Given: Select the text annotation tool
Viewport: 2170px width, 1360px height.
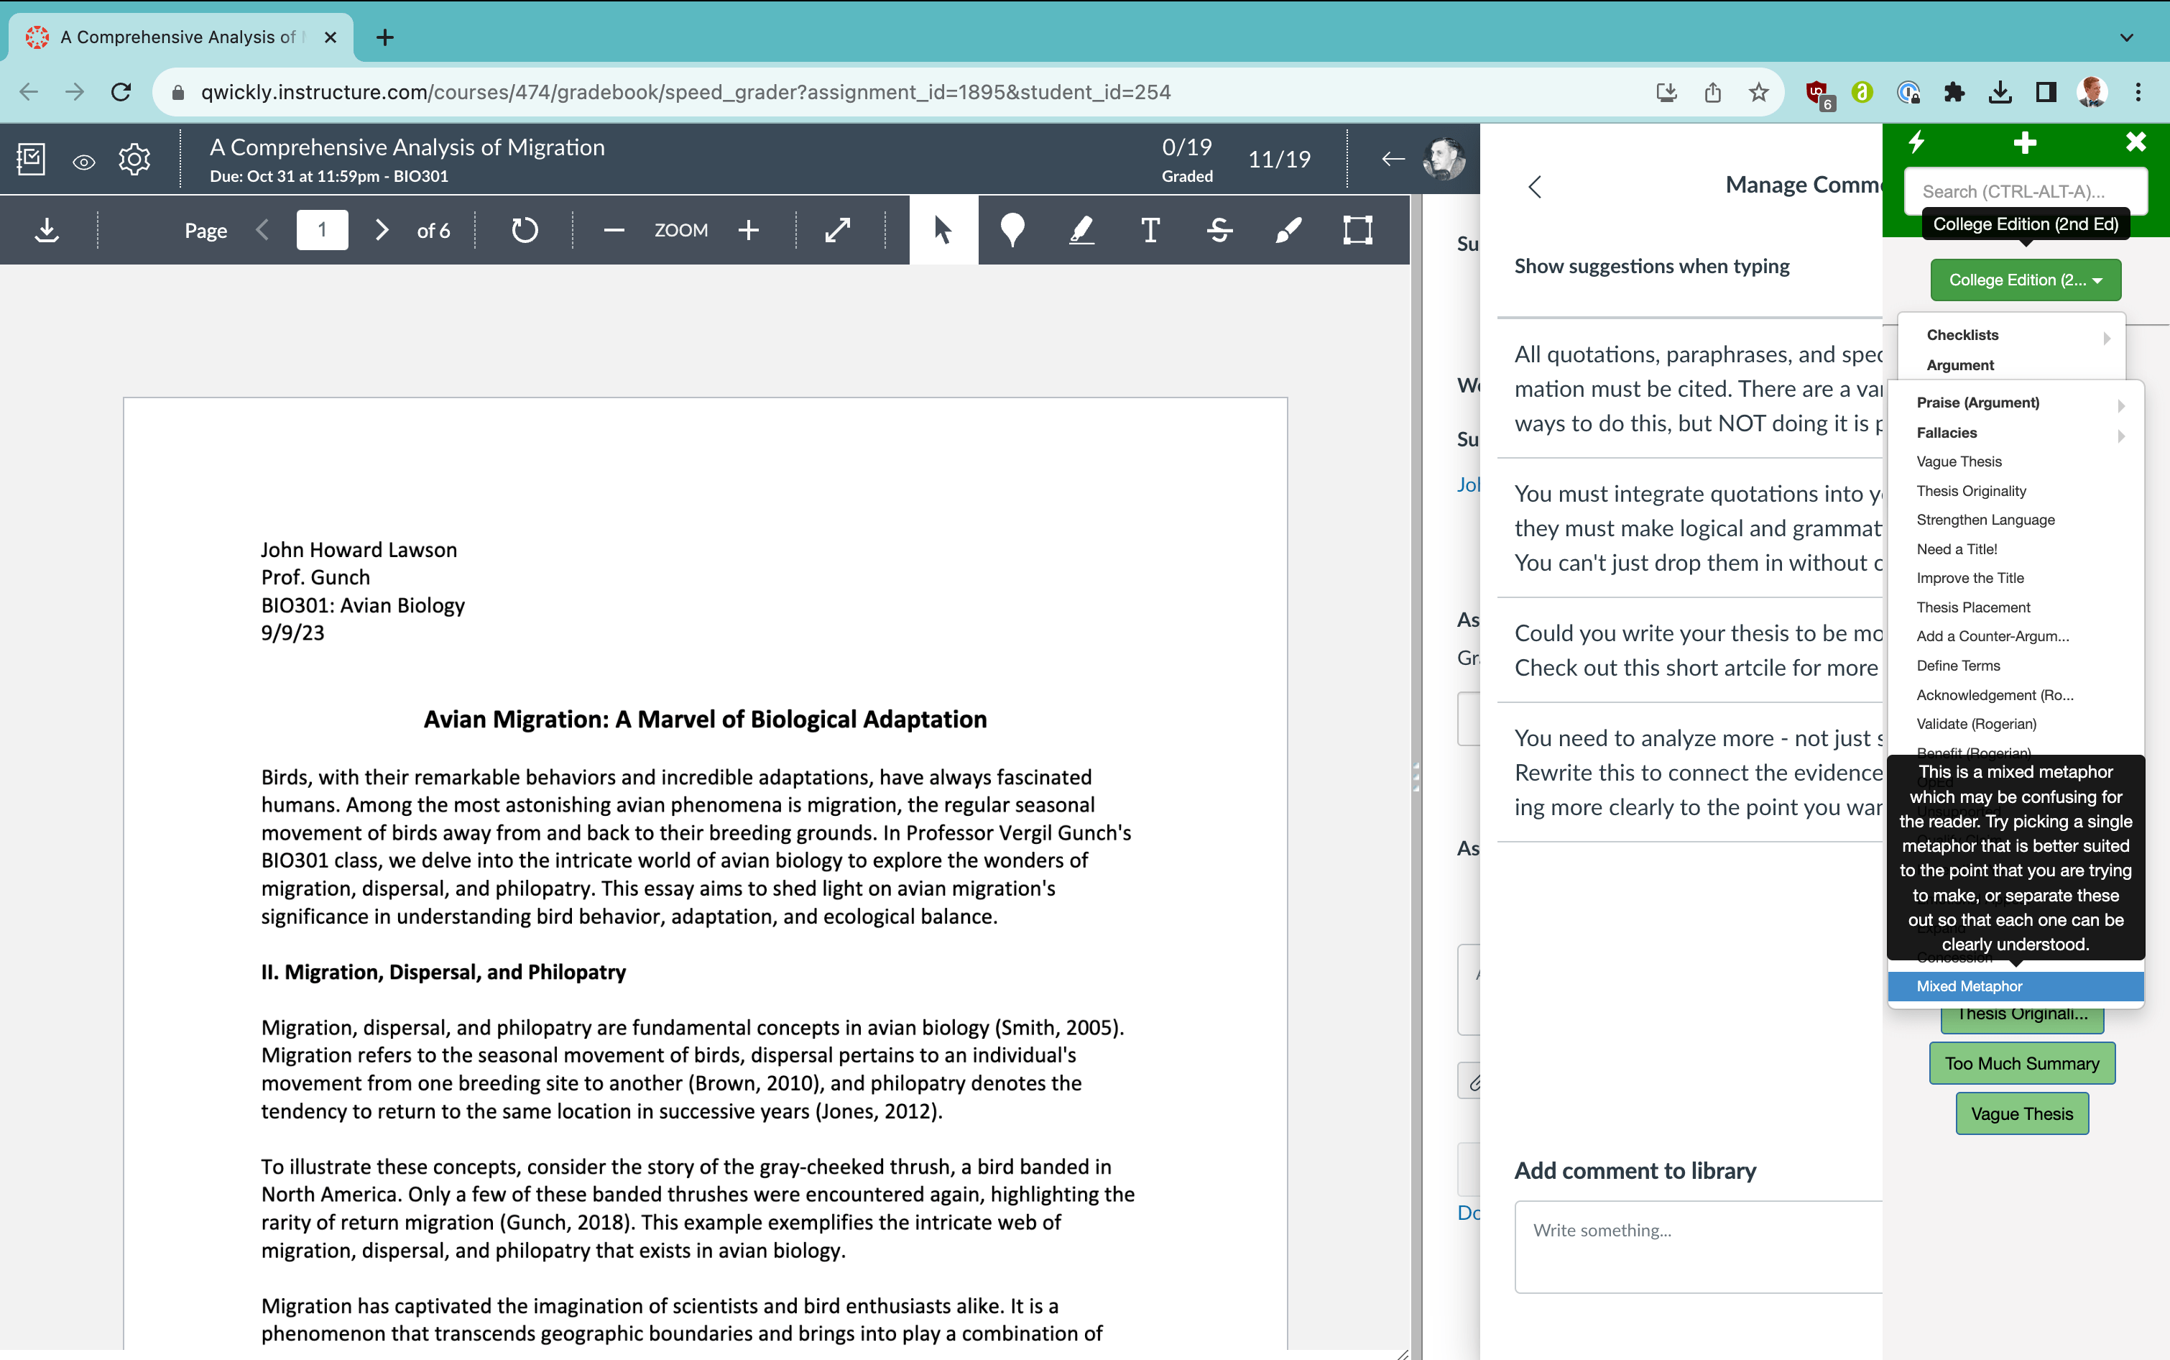Looking at the screenshot, I should point(1150,230).
